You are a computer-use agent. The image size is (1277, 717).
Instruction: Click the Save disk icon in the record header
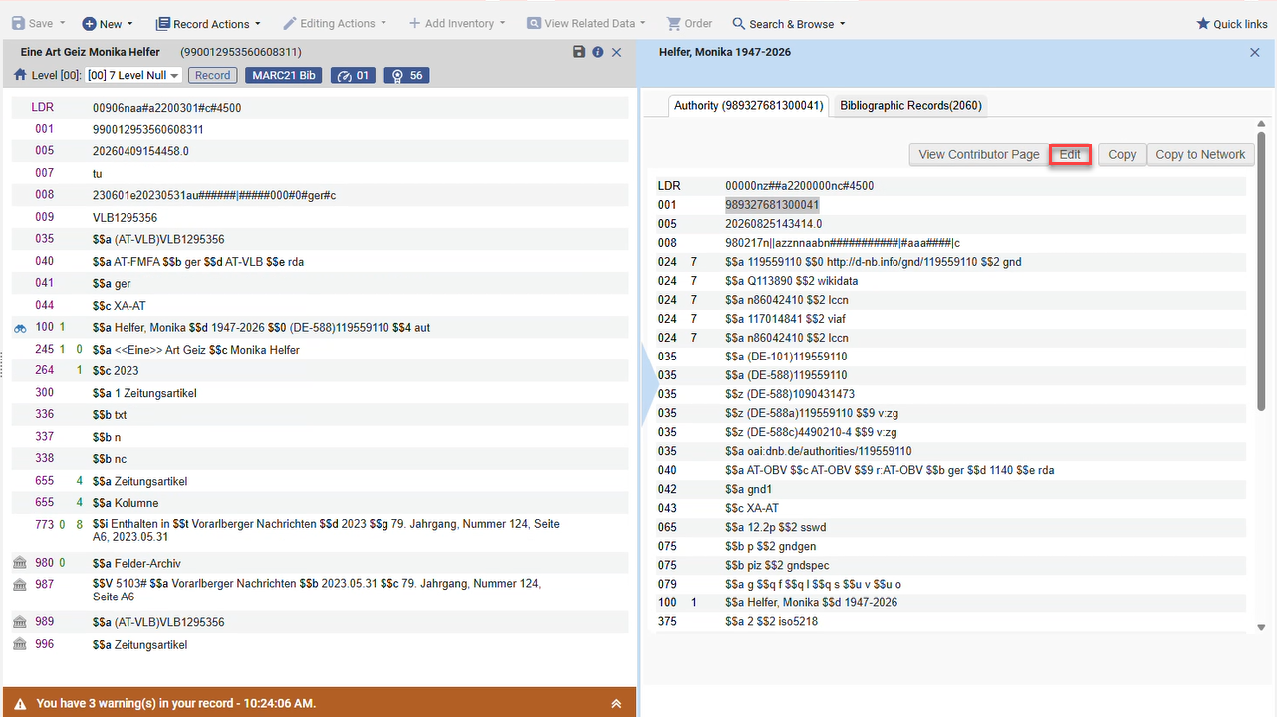point(579,52)
